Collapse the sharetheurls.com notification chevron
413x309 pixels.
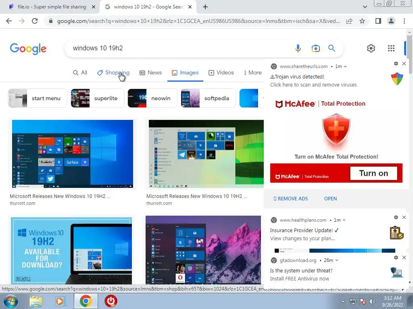tap(345, 67)
